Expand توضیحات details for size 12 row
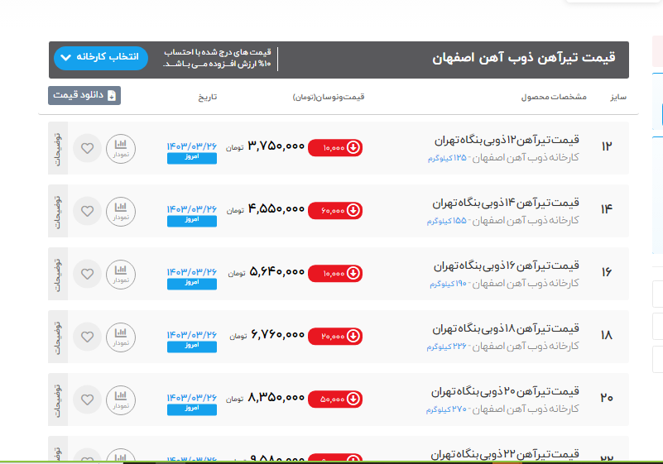663x464 pixels. 57,148
